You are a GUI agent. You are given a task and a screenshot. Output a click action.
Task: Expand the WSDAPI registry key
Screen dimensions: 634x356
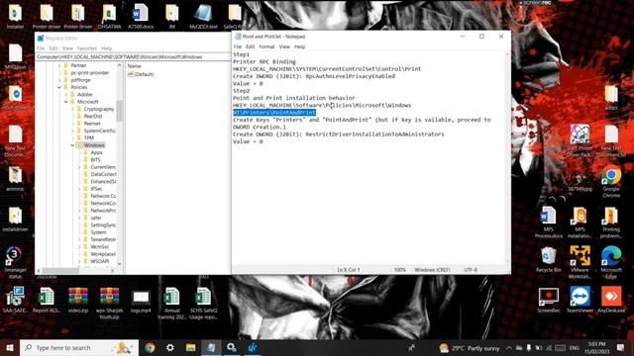tap(79, 261)
